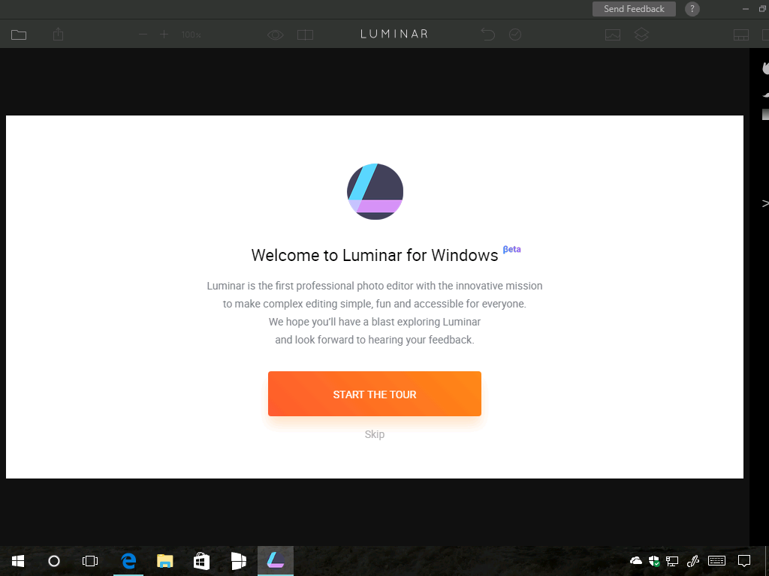Open the touch keyboard tray icon
769x576 pixels.
(716, 561)
